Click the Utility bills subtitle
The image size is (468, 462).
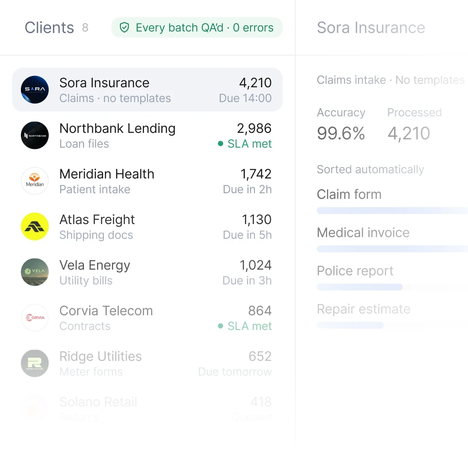(86, 280)
